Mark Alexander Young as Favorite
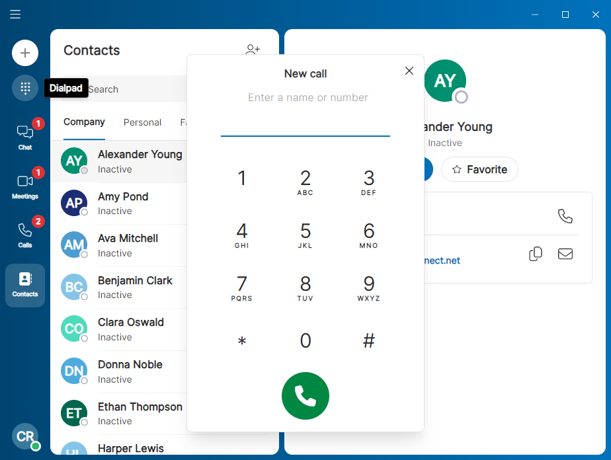 [x=479, y=169]
